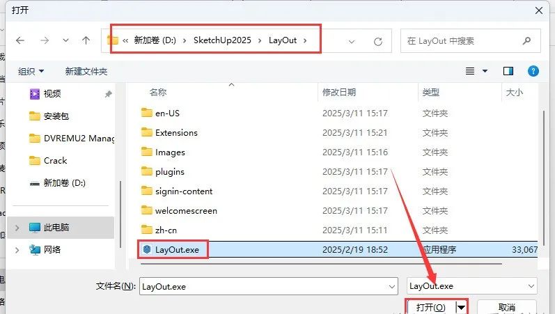Screen dimensions: 555x314
Task: Click the folder icon in address bar
Action: [113, 40]
